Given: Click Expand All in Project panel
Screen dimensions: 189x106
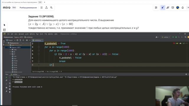Looking at the screenshot, I should pyautogui.click(x=20, y=40).
